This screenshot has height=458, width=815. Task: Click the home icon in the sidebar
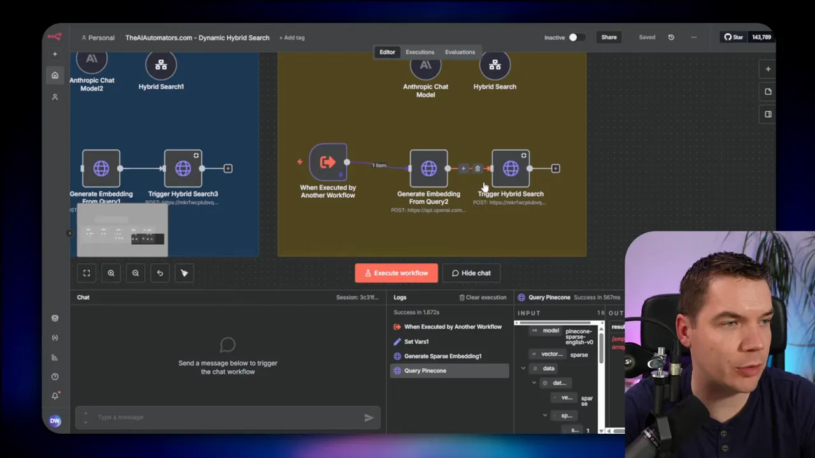click(x=55, y=75)
